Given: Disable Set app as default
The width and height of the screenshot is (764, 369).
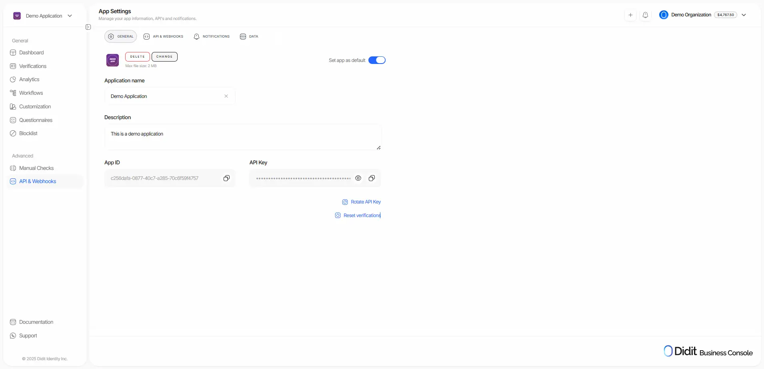Looking at the screenshot, I should (377, 60).
